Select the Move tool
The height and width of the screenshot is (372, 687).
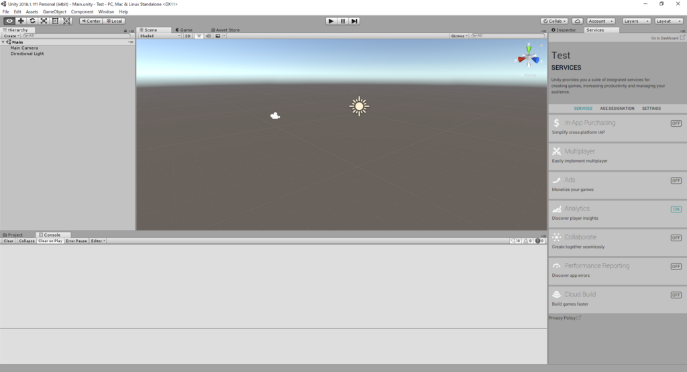tap(21, 21)
